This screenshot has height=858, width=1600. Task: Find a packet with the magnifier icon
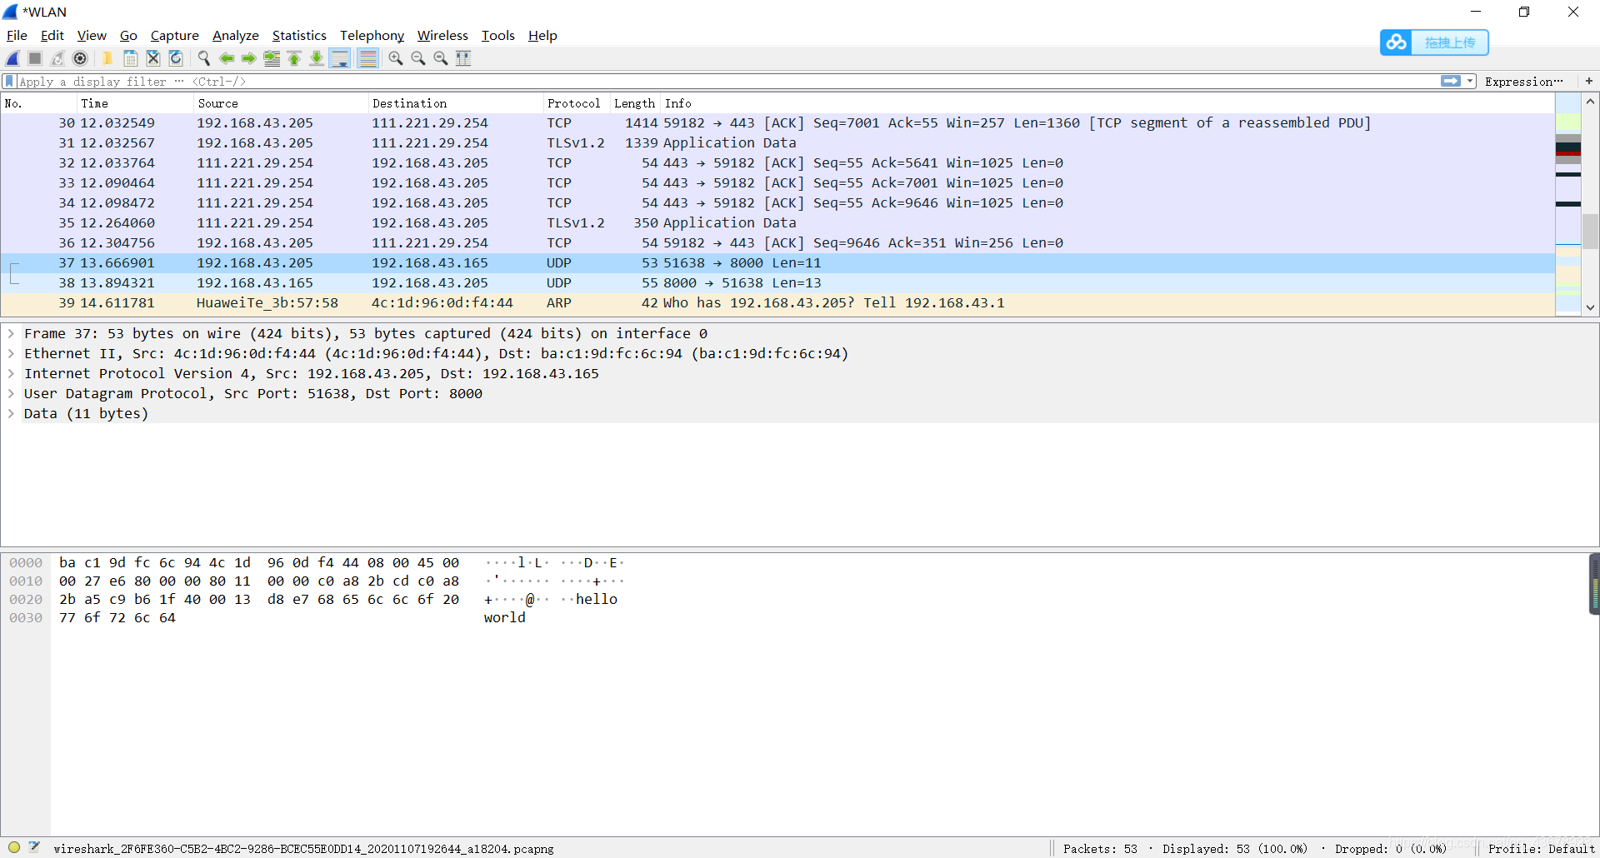203,58
